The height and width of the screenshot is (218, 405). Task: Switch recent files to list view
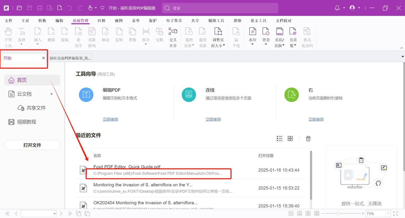[x=279, y=138]
